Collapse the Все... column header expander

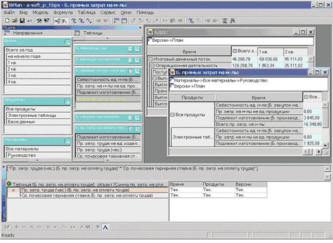pos(306,97)
